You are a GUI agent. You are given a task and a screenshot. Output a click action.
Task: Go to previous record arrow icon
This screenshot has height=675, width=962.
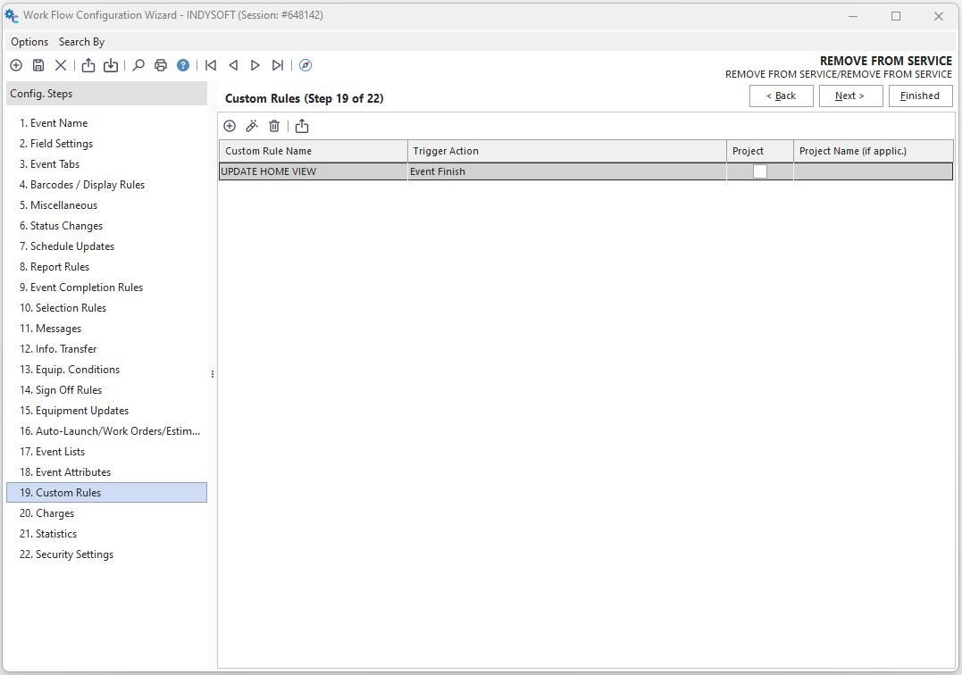[x=233, y=65]
